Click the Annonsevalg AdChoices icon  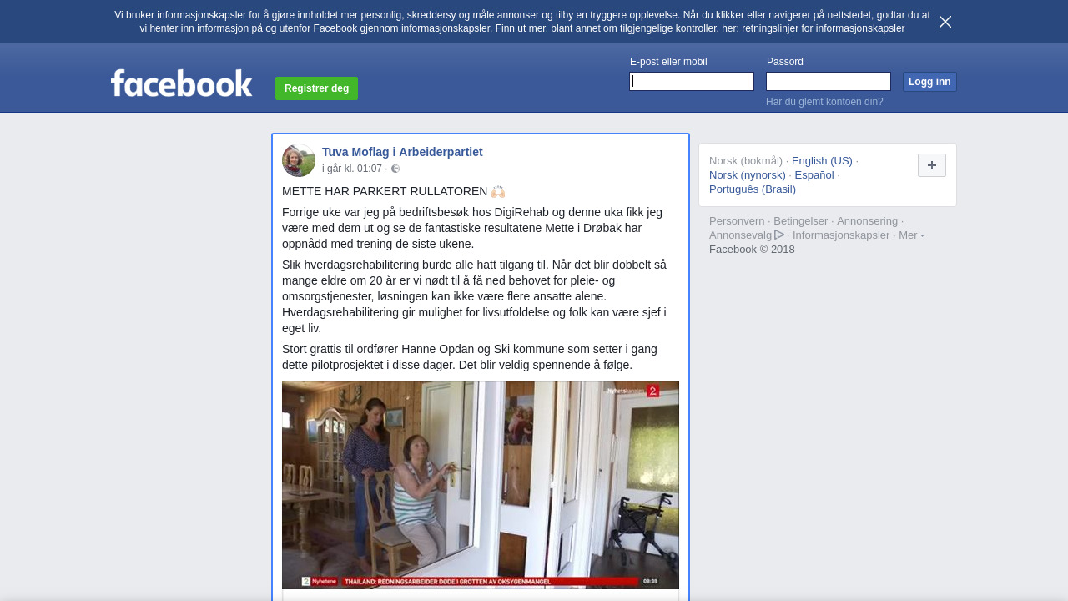(779, 235)
